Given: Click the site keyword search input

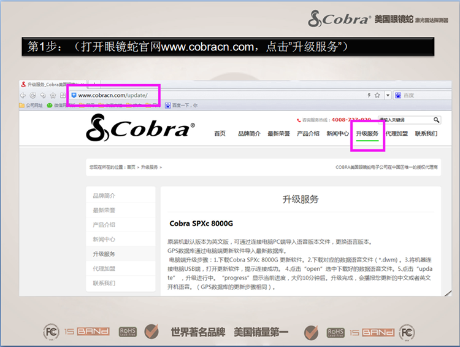Looking at the screenshot, I should [405, 120].
